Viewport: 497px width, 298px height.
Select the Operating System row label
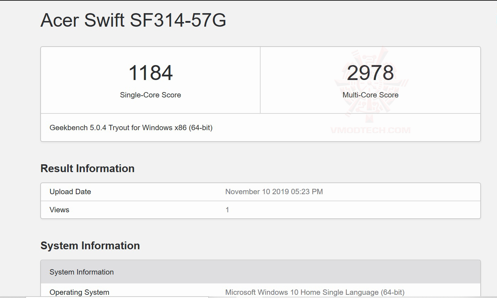(x=79, y=292)
